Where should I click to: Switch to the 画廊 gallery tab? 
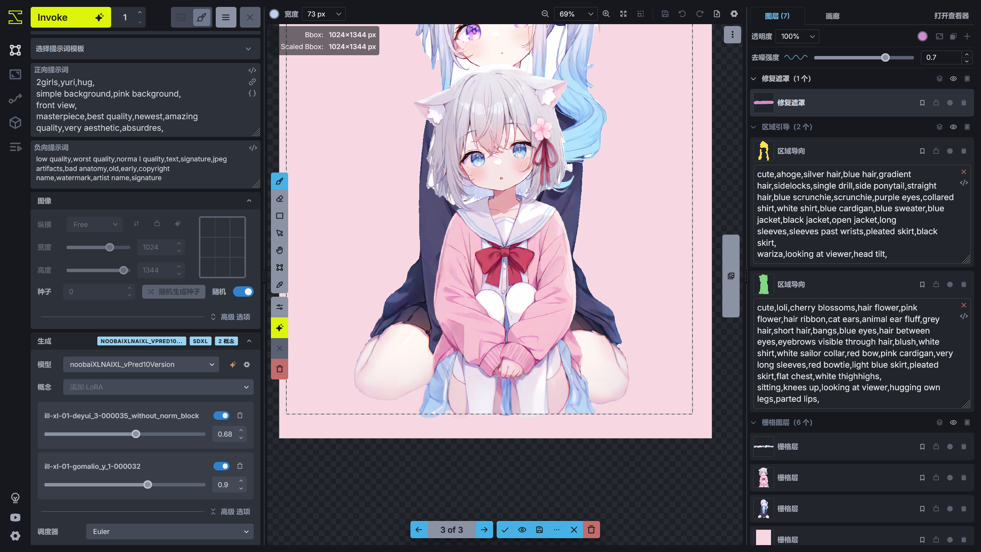[x=832, y=16]
